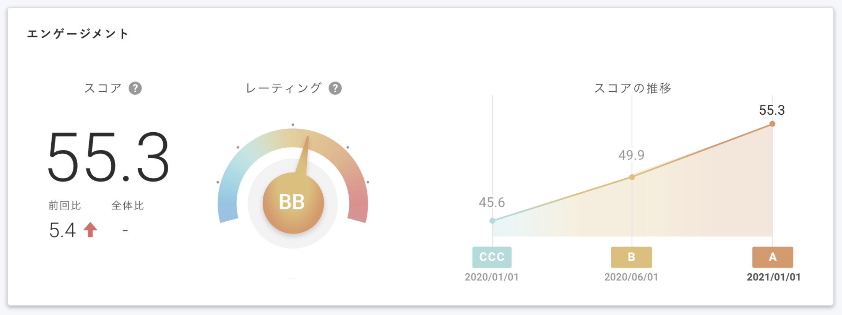The height and width of the screenshot is (315, 842).
Task: Click the 5.4 previous comparison value
Action: tap(62, 230)
